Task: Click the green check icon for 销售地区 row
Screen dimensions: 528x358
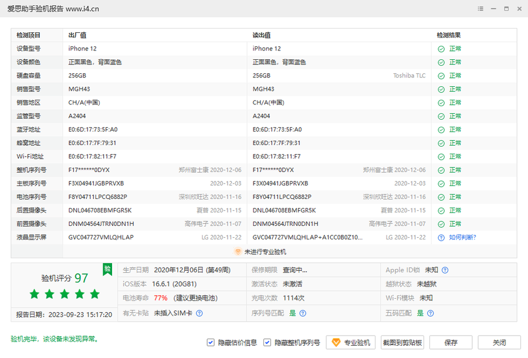Action: (441, 103)
